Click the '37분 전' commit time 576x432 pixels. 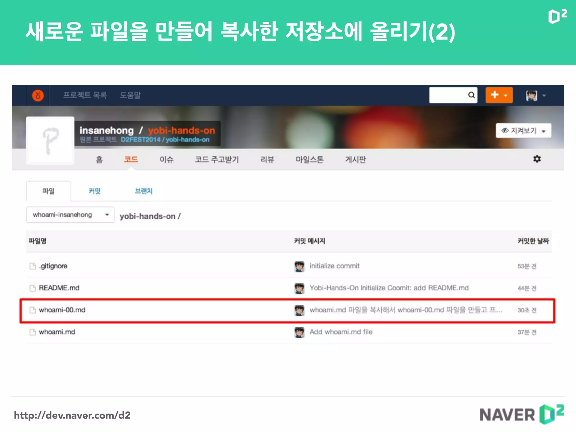click(x=527, y=332)
